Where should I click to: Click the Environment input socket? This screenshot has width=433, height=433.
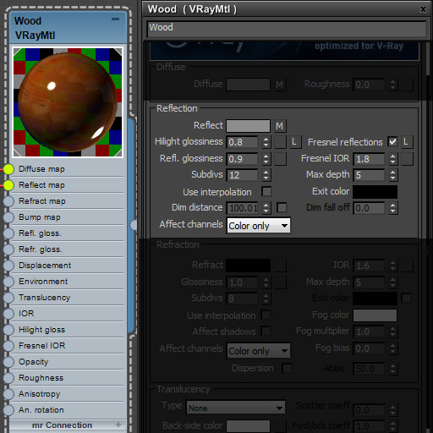pos(8,282)
